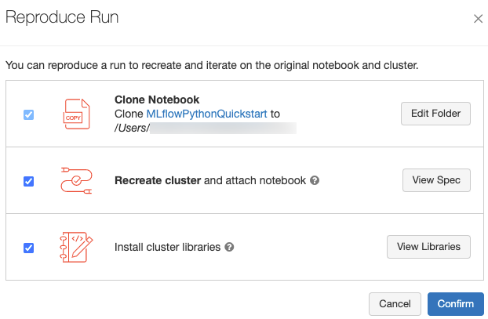
Task: Click the Reproduce Run dialog title
Action: pyautogui.click(x=62, y=17)
